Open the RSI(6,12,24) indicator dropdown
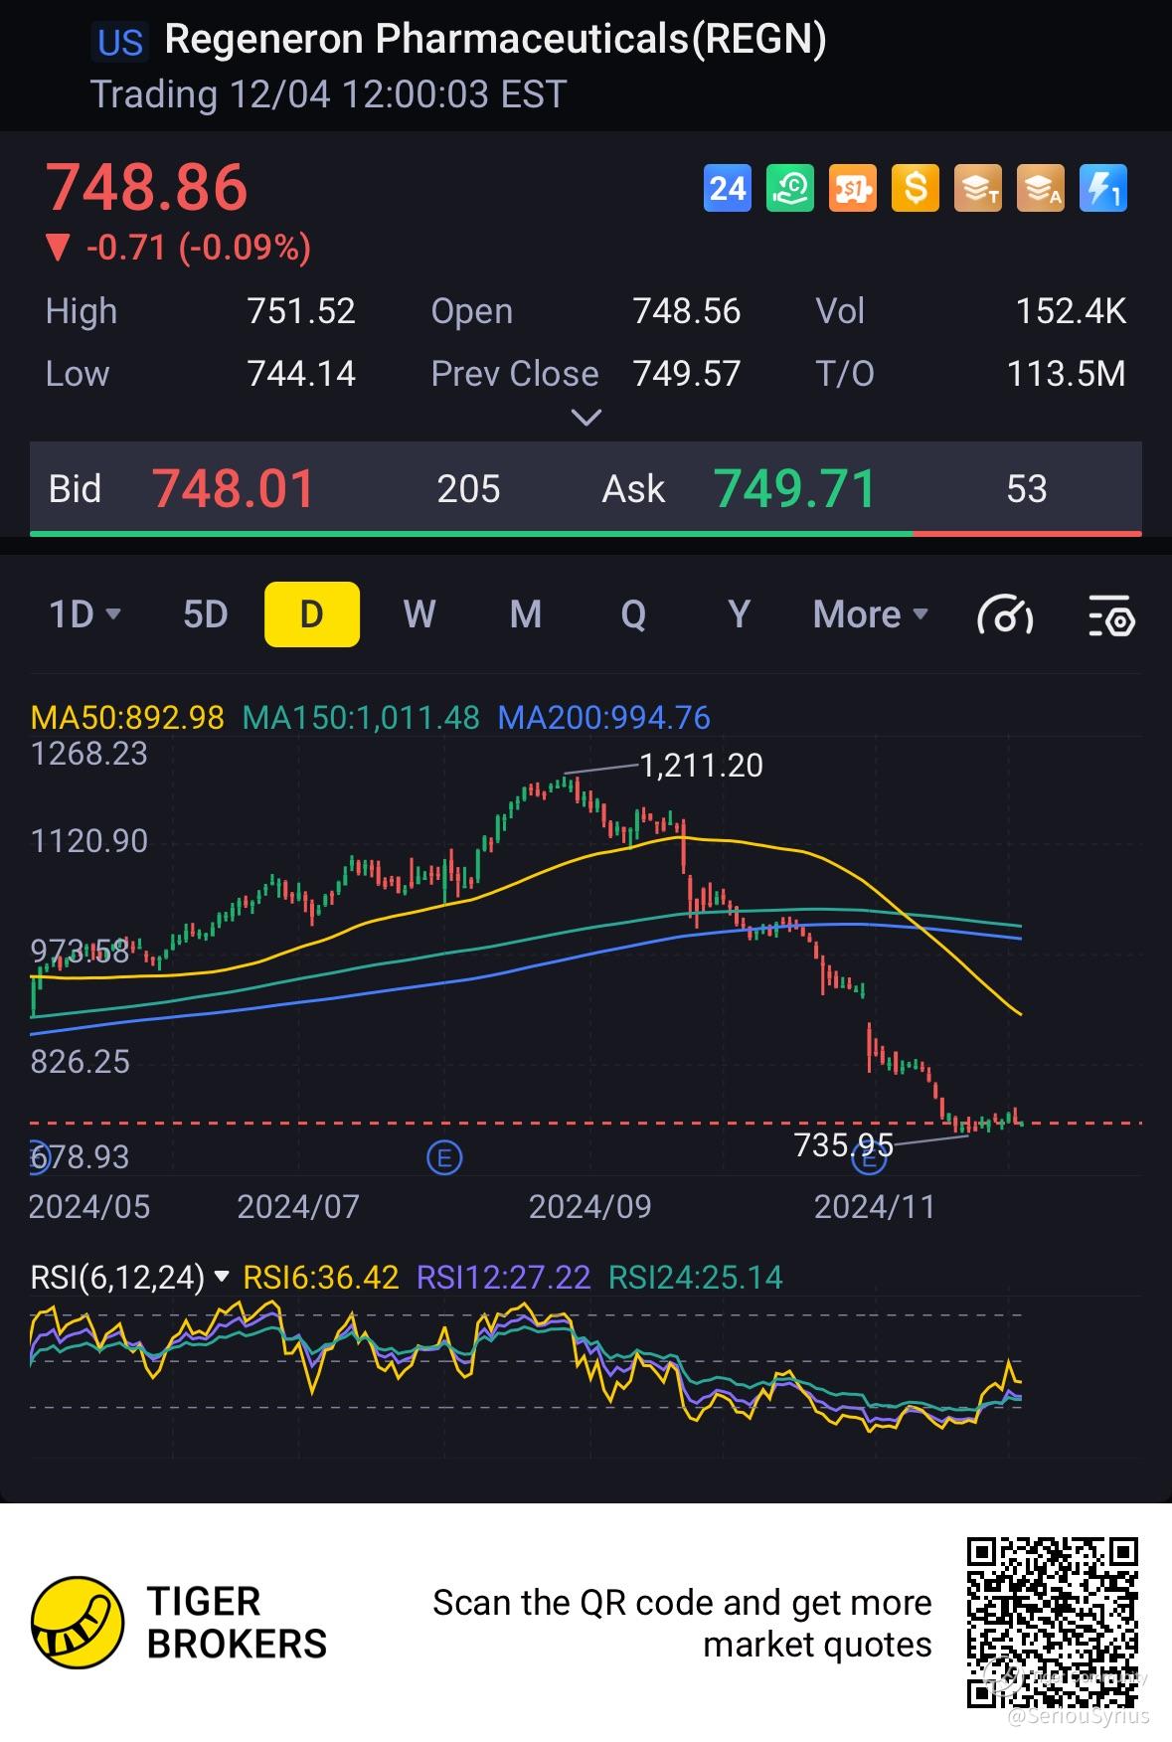The height and width of the screenshot is (1742, 1172). (130, 1277)
